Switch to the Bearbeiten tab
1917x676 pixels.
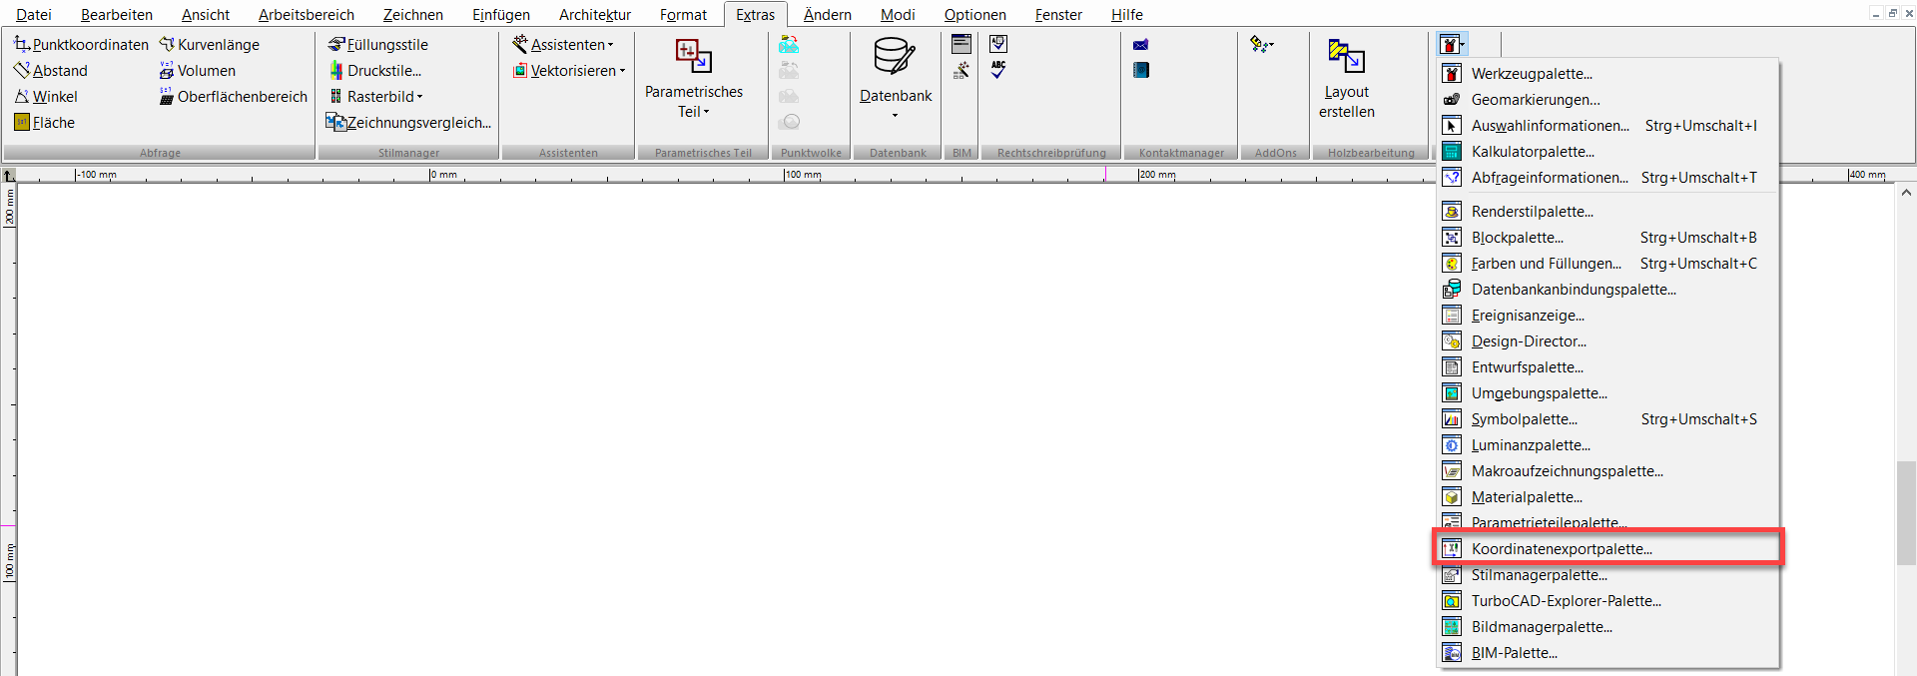click(117, 14)
